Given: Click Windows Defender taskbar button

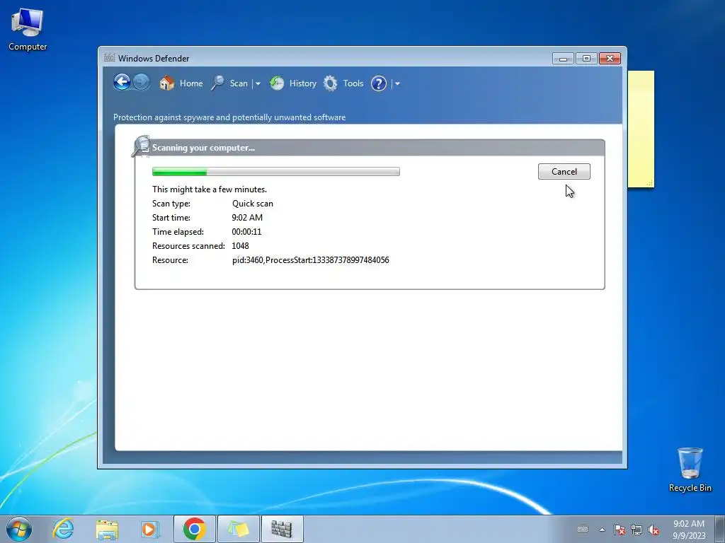Looking at the screenshot, I should (x=282, y=529).
